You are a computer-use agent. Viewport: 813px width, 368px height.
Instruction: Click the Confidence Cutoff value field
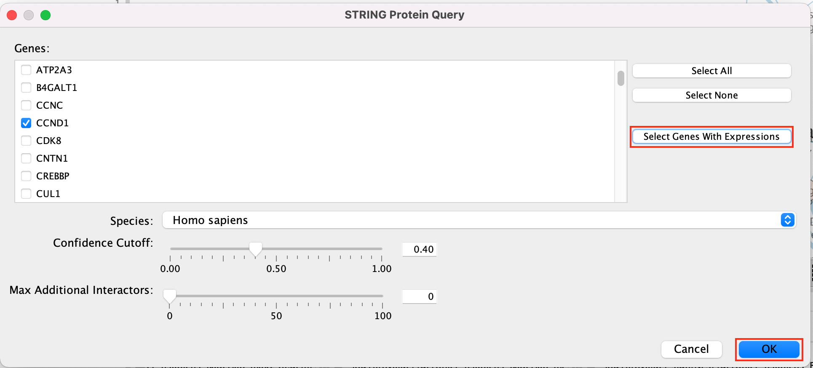pos(420,249)
